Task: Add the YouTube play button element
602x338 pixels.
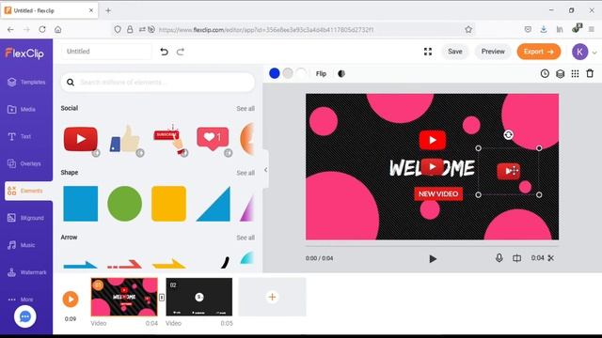Action: tap(81, 139)
